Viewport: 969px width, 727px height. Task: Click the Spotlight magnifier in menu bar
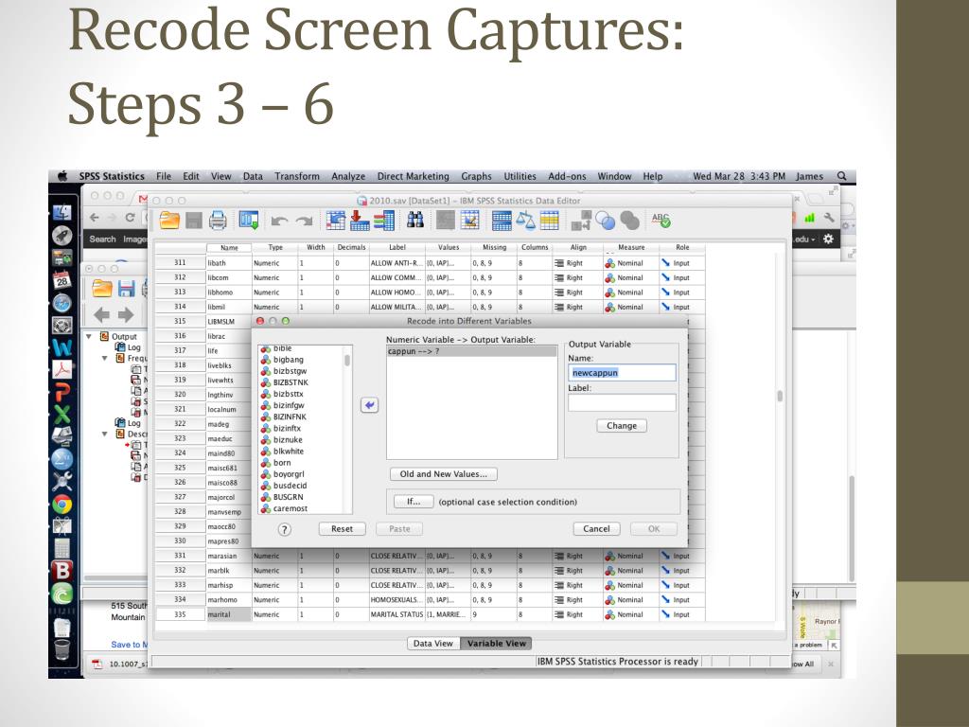(841, 176)
